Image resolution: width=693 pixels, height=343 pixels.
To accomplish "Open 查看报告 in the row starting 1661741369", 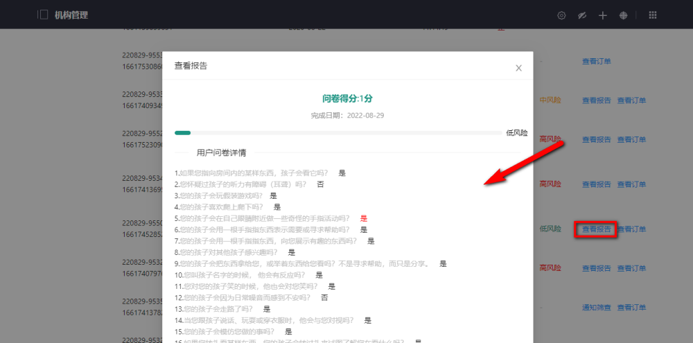I will point(596,184).
